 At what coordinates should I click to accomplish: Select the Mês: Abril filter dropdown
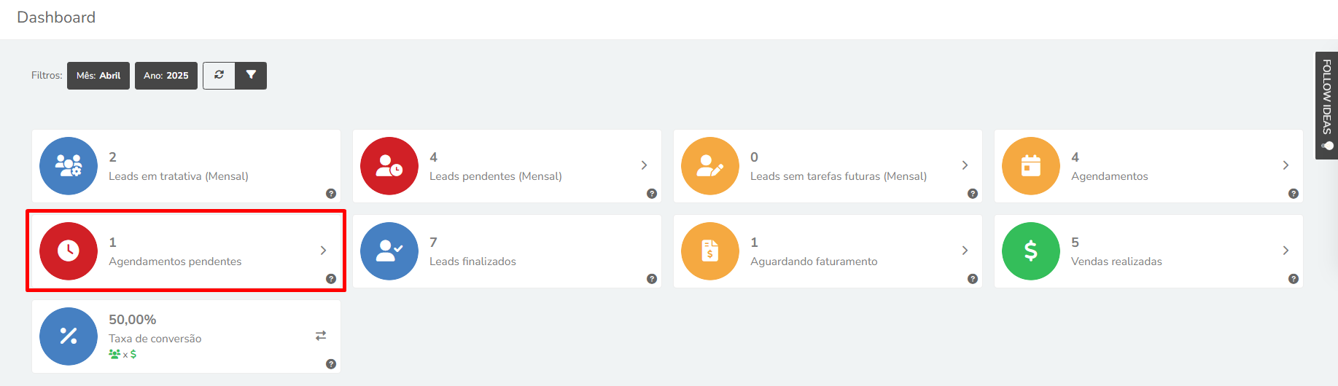click(x=98, y=76)
